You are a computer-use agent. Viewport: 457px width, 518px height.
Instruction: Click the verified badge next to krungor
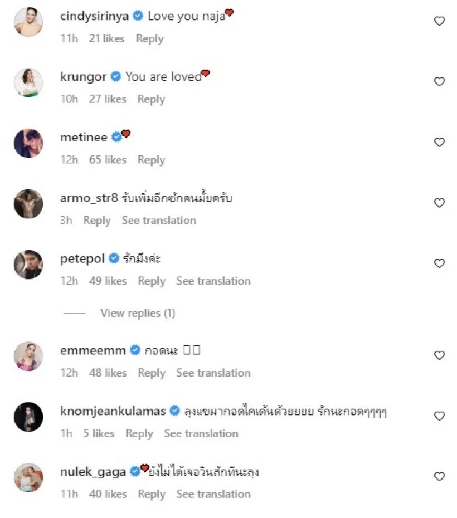click(x=115, y=77)
